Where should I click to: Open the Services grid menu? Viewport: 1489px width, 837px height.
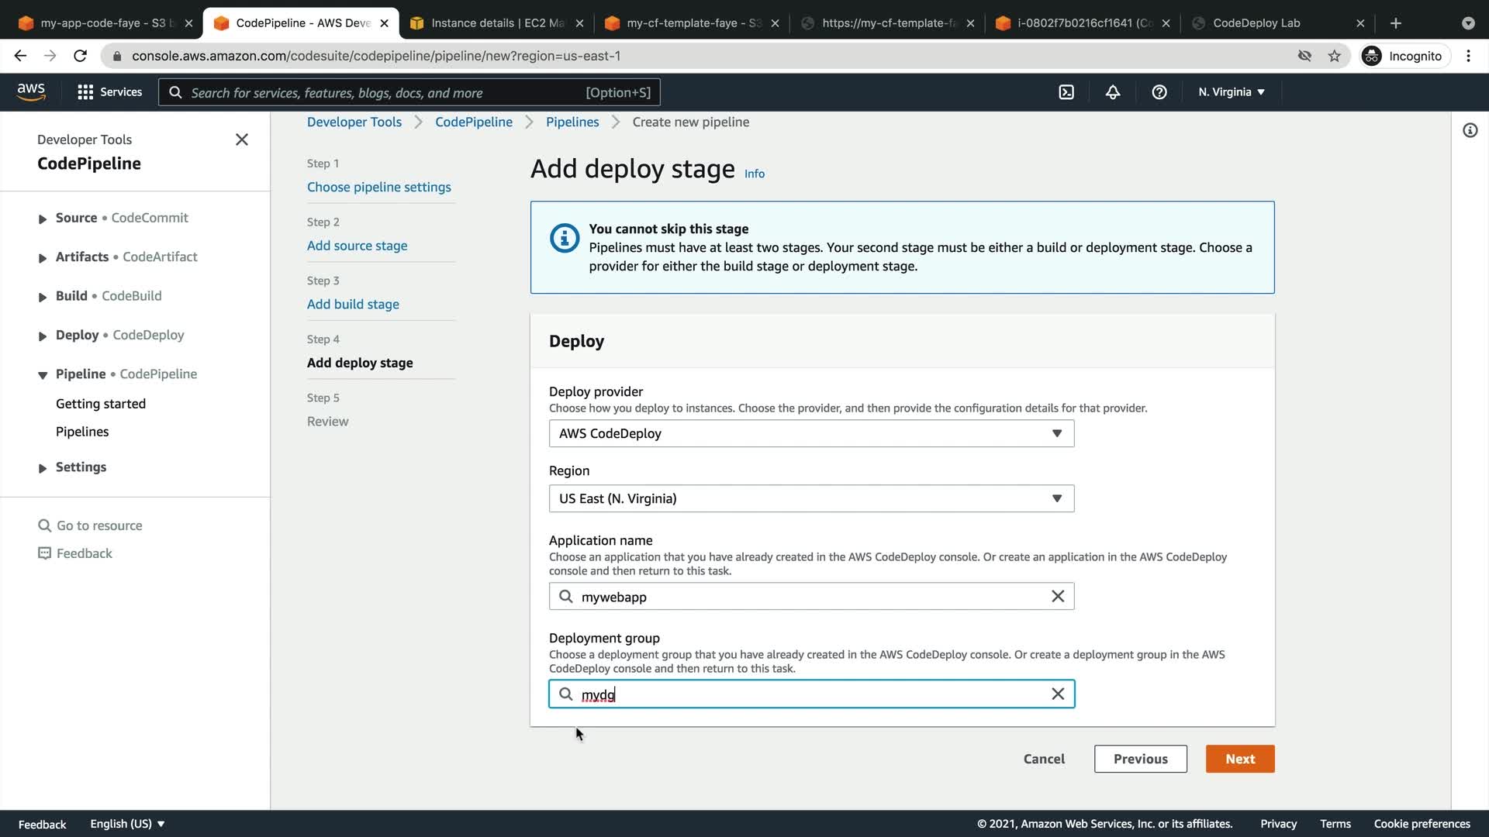click(x=109, y=92)
